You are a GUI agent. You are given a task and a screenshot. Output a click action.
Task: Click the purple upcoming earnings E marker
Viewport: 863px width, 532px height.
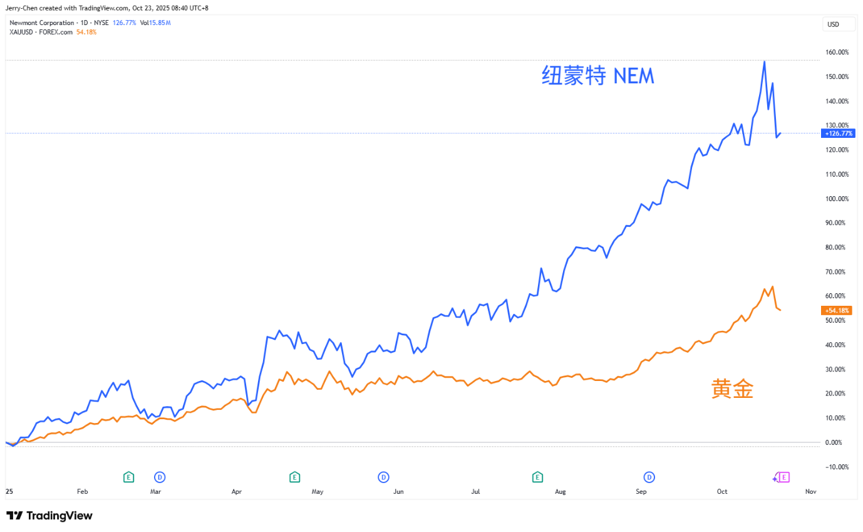783,477
